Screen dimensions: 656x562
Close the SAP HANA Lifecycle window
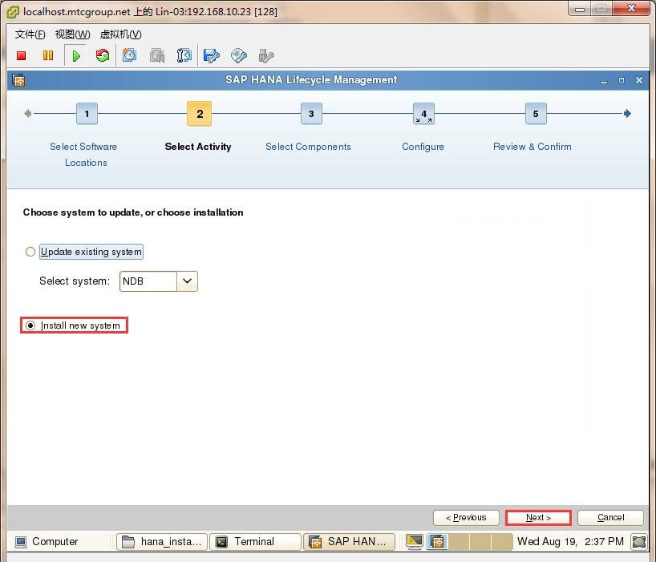coord(639,80)
